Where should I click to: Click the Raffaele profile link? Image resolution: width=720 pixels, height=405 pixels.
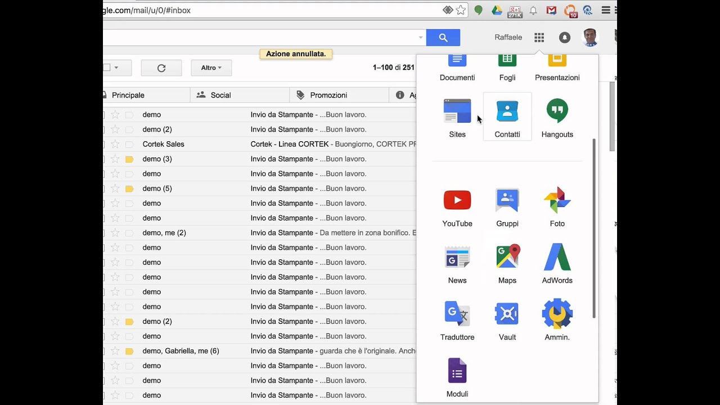tap(508, 37)
